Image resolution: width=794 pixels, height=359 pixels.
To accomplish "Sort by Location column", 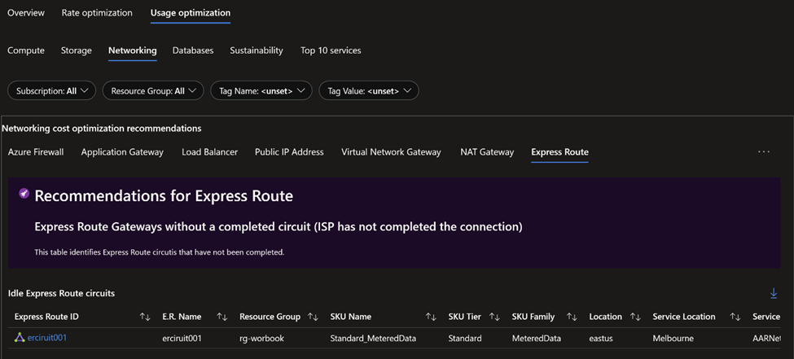I will [x=635, y=317].
